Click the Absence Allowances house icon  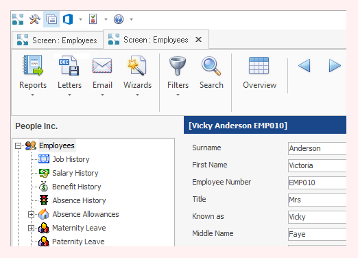click(44, 214)
